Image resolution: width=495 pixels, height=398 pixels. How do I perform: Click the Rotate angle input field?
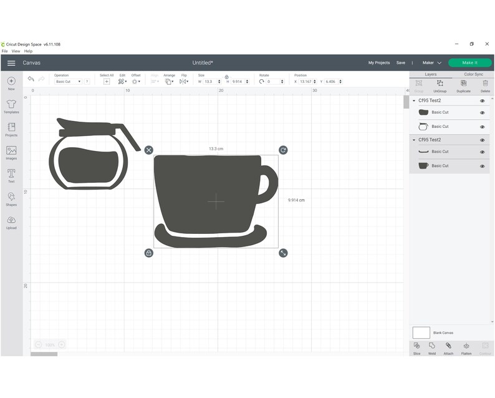click(275, 82)
